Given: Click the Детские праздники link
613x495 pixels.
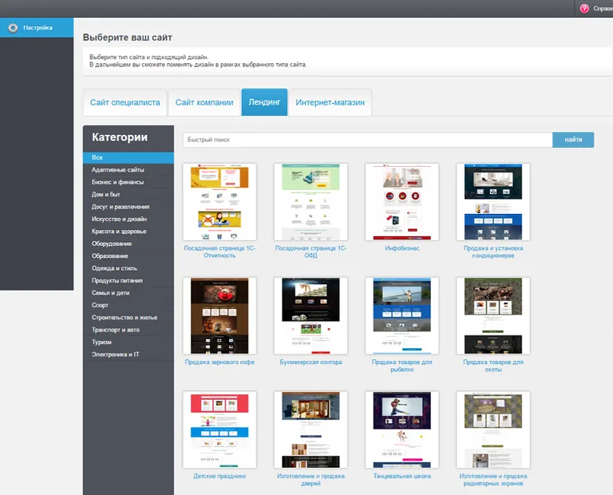Looking at the screenshot, I should [x=219, y=476].
